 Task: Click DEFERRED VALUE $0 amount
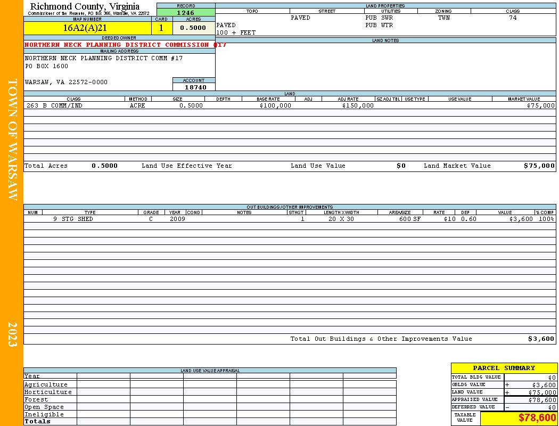click(x=552, y=407)
